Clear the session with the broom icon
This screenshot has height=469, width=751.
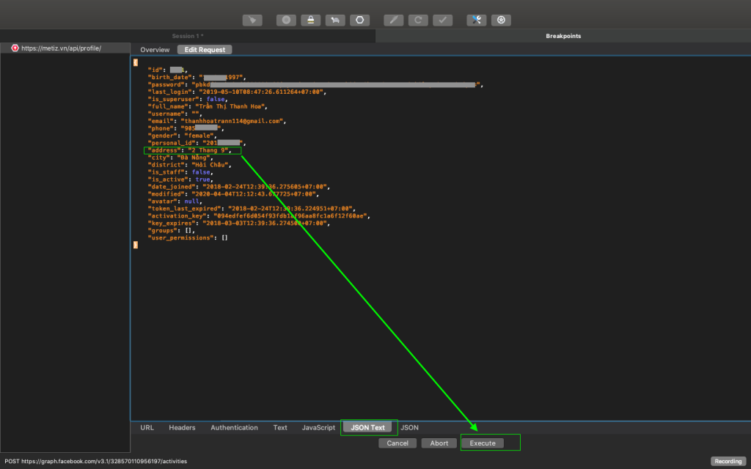tap(252, 20)
